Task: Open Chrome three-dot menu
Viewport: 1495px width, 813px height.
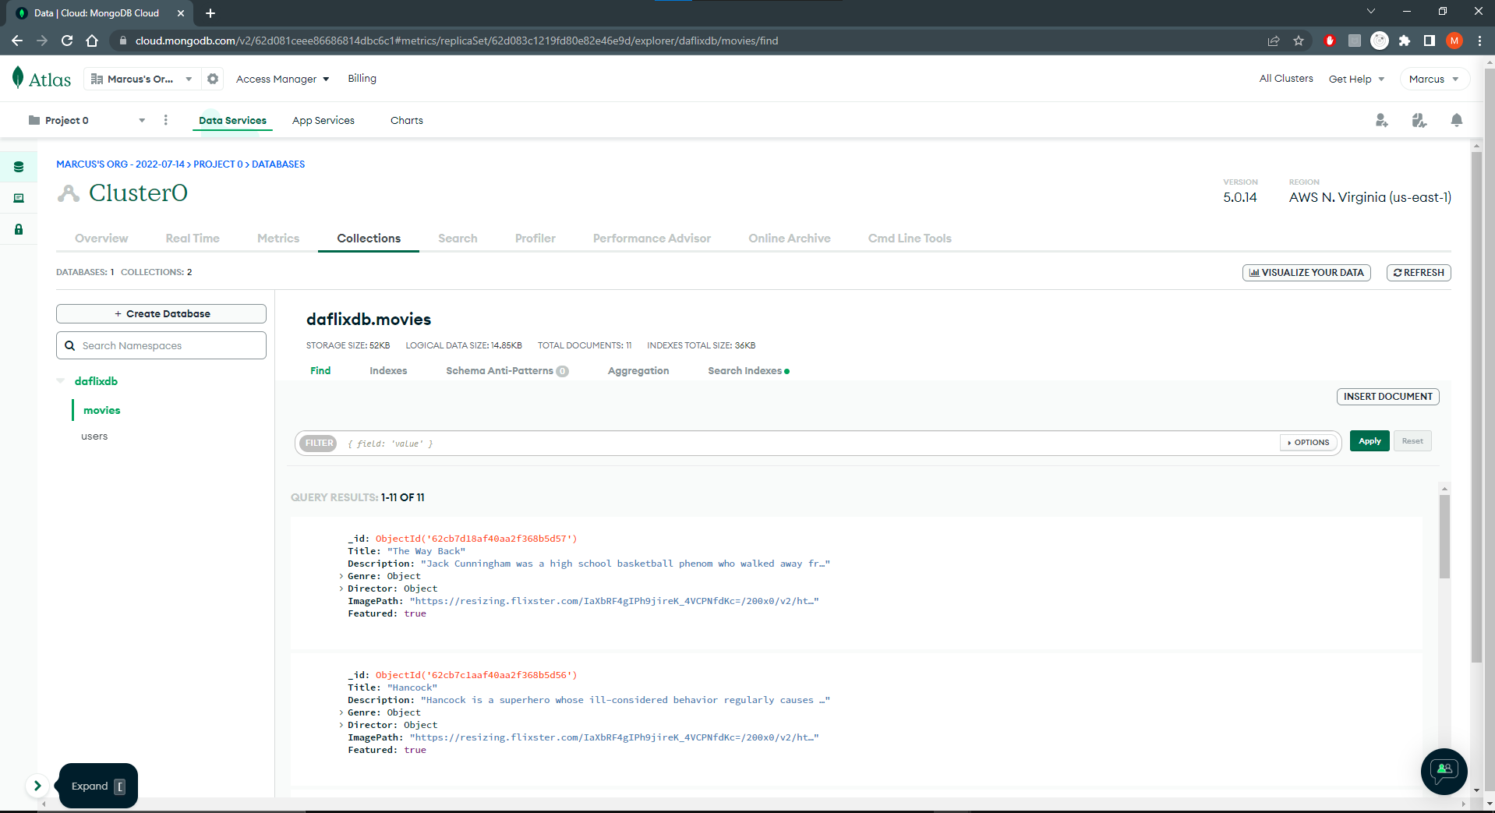Action: coord(1479,41)
